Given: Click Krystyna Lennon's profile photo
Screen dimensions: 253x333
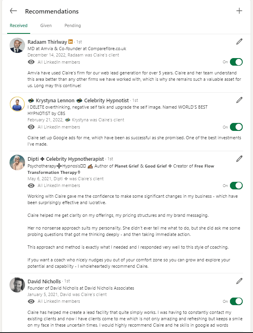Looking at the screenshot, I should pyautogui.click(x=17, y=105).
